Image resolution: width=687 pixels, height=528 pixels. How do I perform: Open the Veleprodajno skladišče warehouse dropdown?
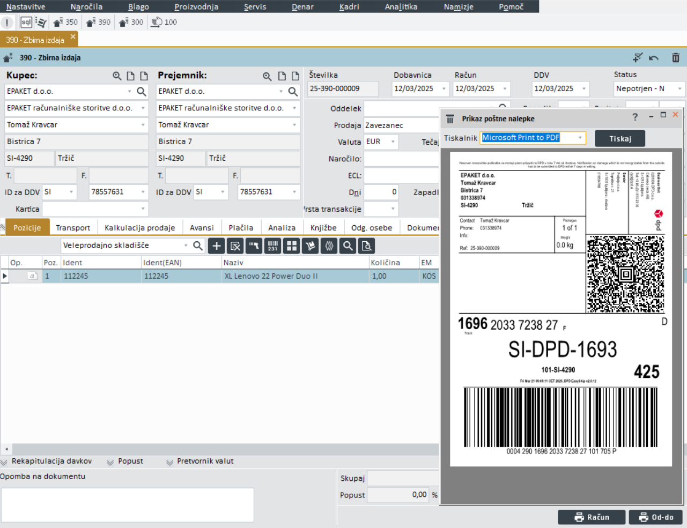coord(186,246)
